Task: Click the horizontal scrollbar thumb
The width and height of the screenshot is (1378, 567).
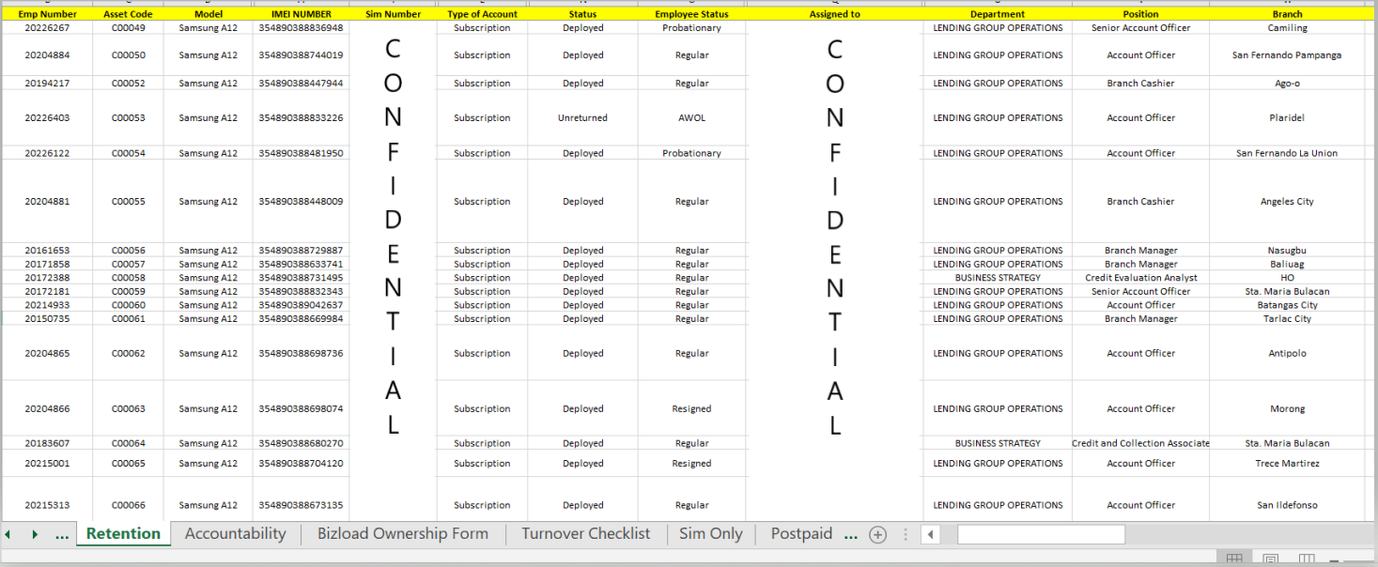Action: 1041,535
